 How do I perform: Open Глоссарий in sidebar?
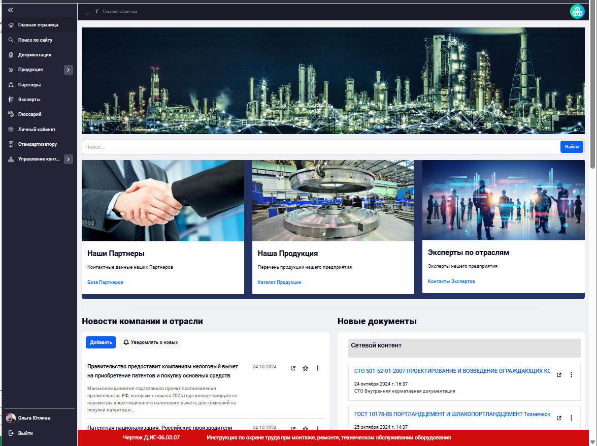29,114
